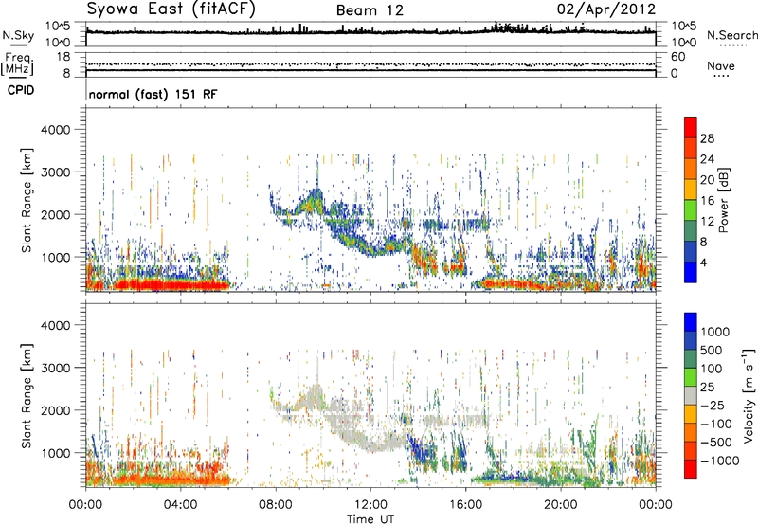Click the '2000' tick on the velocity plot axis
The width and height of the screenshot is (758, 525).
(x=56, y=410)
